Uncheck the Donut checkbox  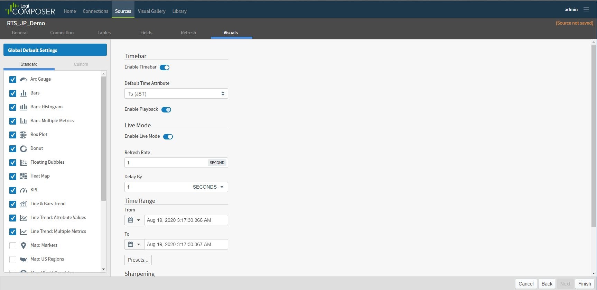[13, 148]
